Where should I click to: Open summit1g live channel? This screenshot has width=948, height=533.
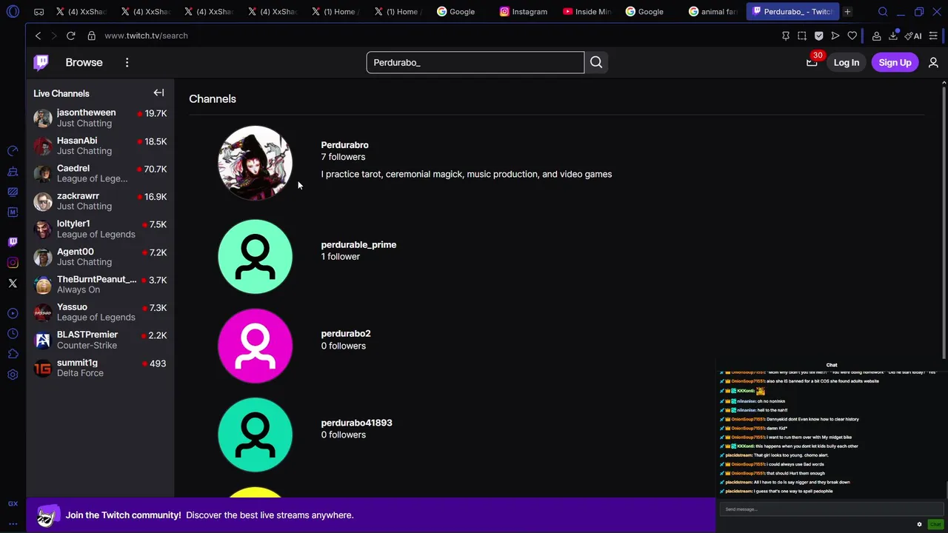coord(100,368)
